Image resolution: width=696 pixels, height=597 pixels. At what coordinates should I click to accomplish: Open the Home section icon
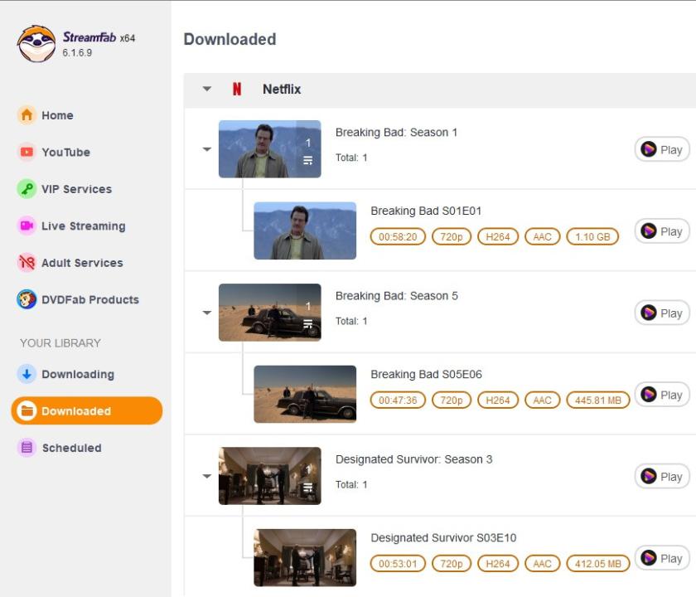point(27,115)
